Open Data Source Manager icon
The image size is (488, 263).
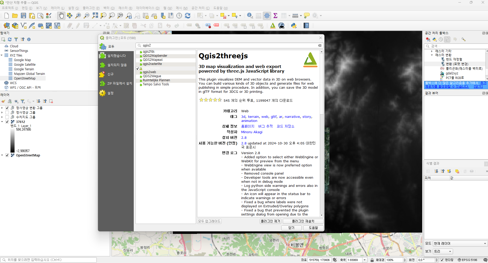point(7,26)
